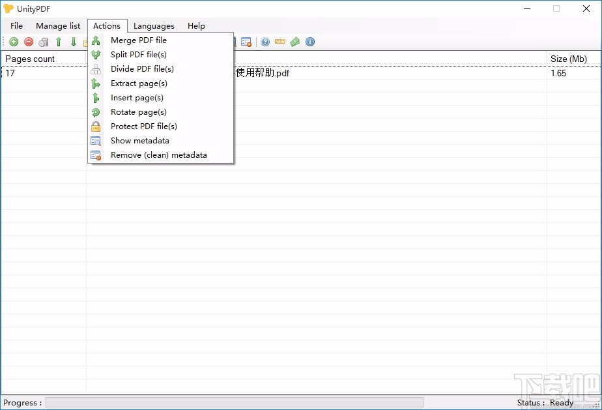This screenshot has width=602, height=410.
Task: Select Merge PDF file from Actions menu
Action: pyautogui.click(x=139, y=40)
